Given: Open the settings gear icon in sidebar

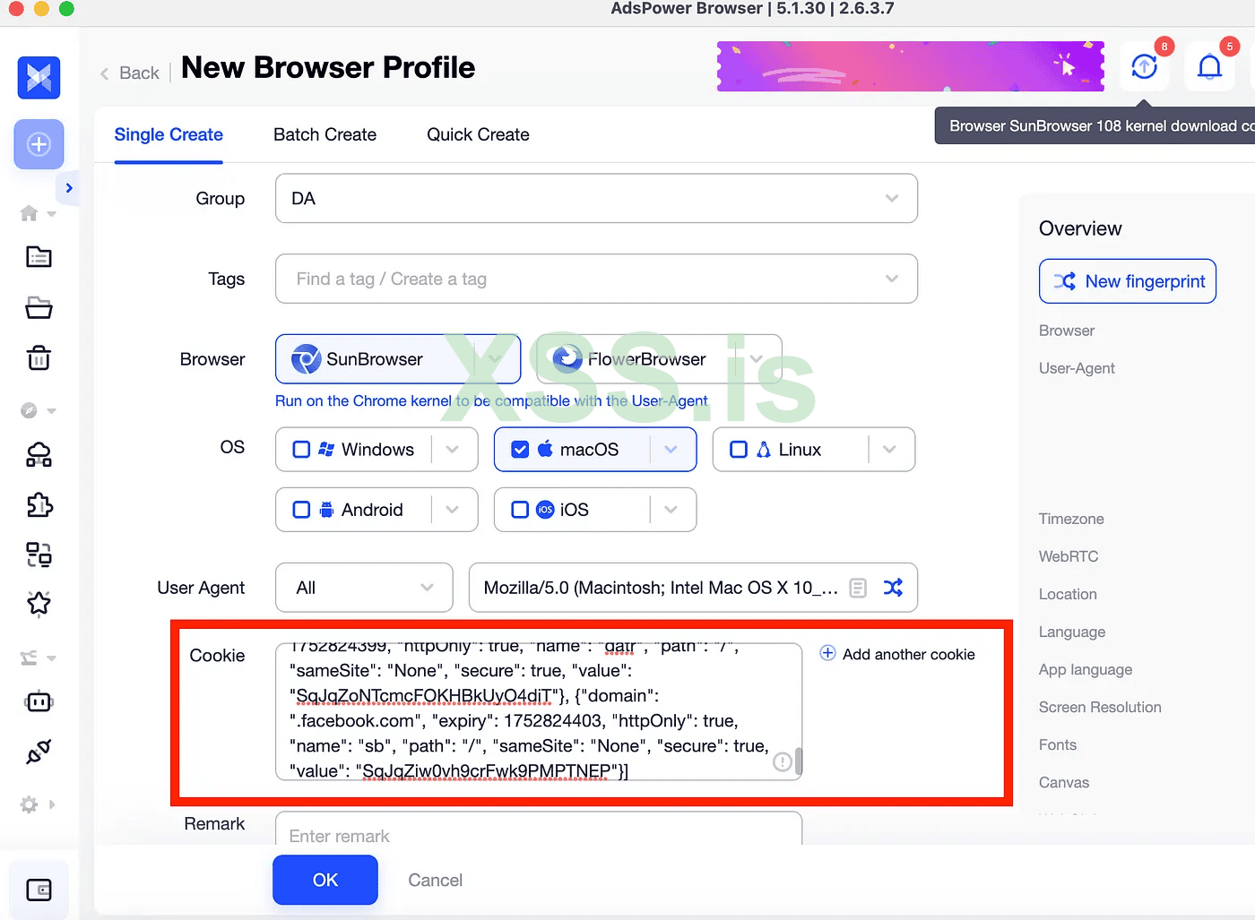Looking at the screenshot, I should point(29,804).
